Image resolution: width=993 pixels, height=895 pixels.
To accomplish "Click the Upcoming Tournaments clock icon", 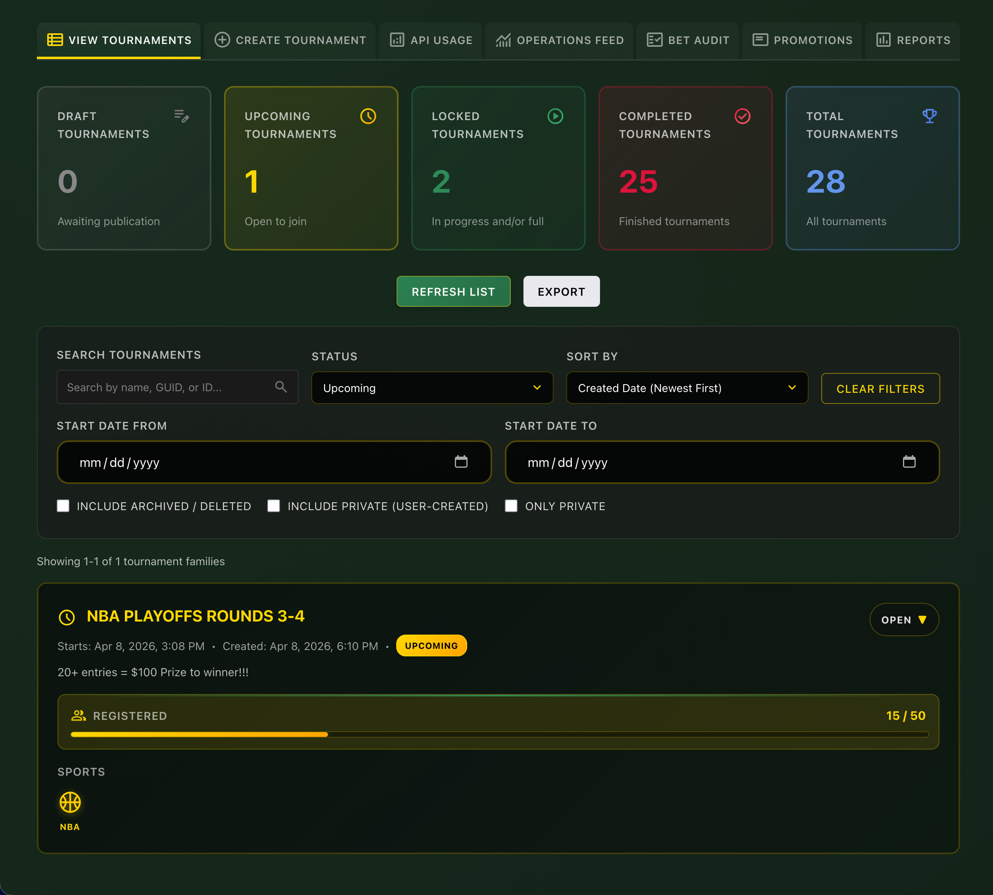I will [368, 116].
